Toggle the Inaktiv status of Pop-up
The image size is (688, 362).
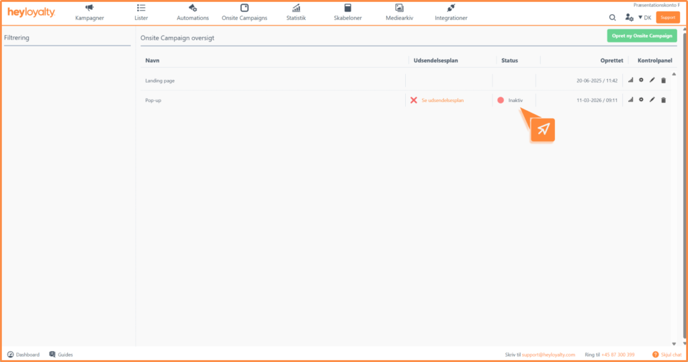501,100
